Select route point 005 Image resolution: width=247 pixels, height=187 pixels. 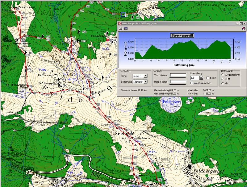(105, 9)
